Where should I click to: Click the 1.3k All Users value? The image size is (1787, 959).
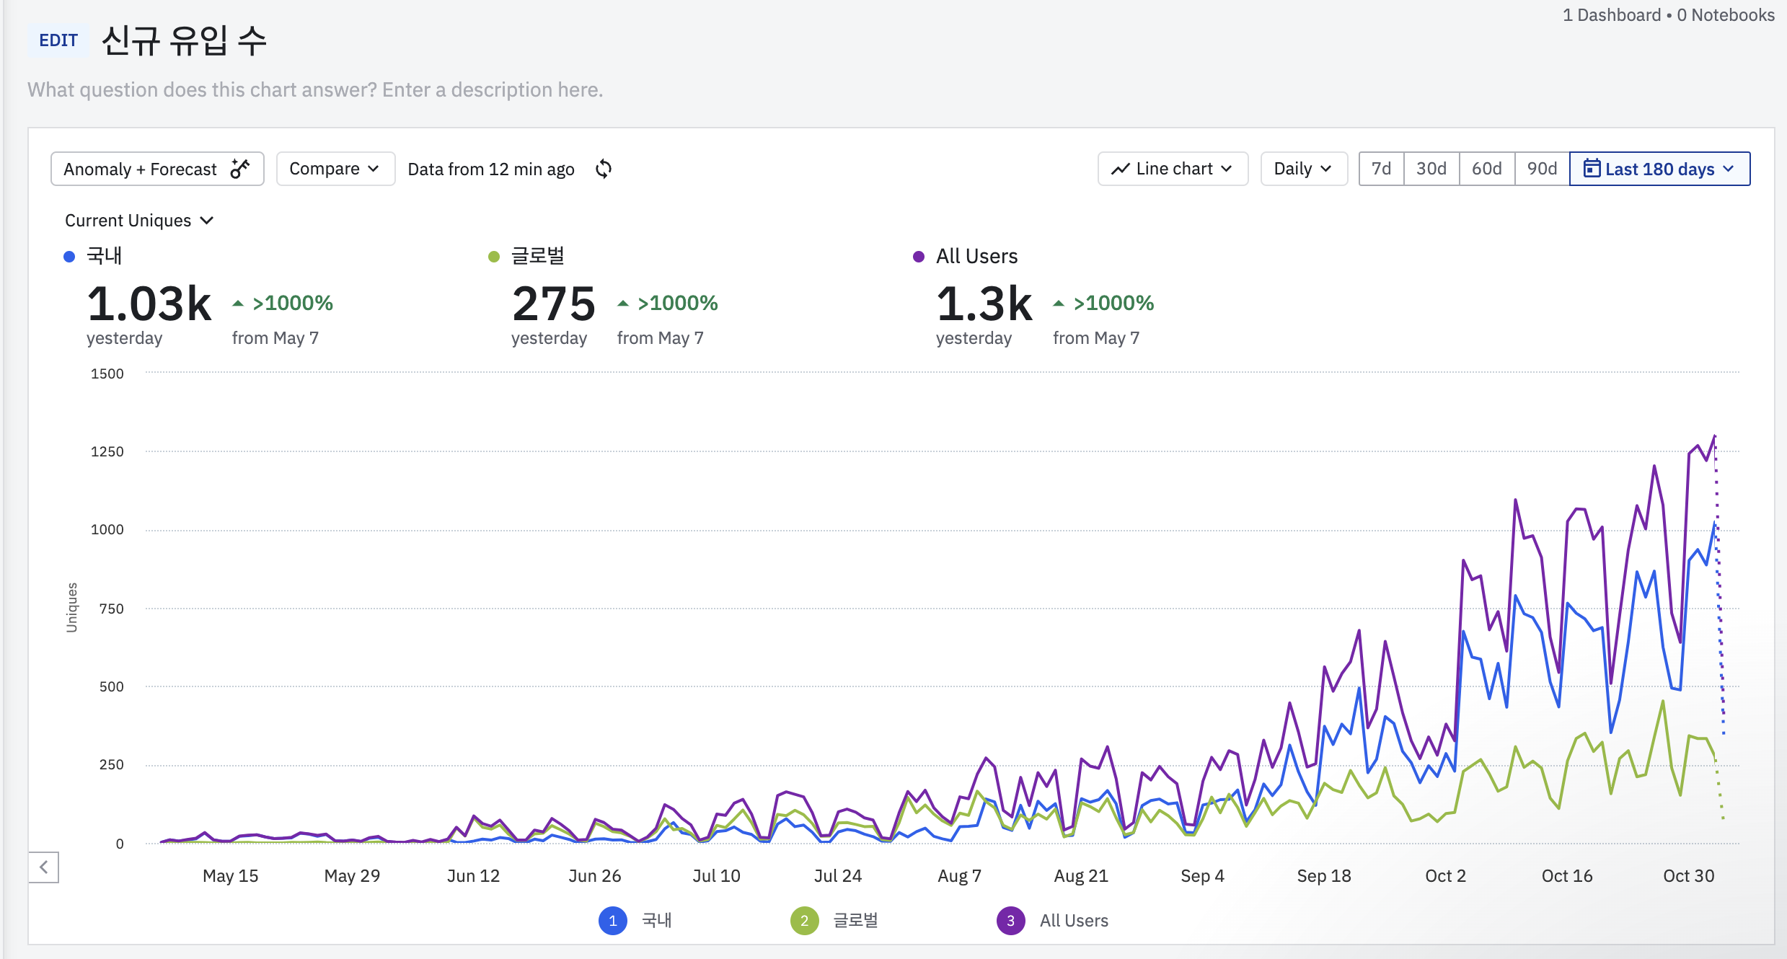pos(984,304)
